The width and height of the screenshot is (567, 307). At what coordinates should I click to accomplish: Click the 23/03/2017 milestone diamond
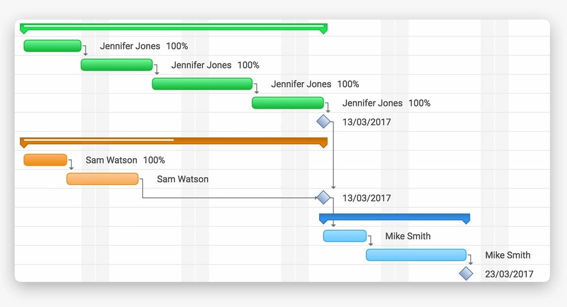click(466, 273)
